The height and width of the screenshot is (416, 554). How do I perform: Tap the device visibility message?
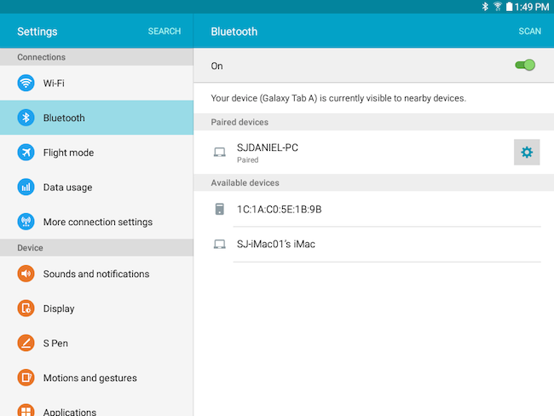pyautogui.click(x=338, y=98)
